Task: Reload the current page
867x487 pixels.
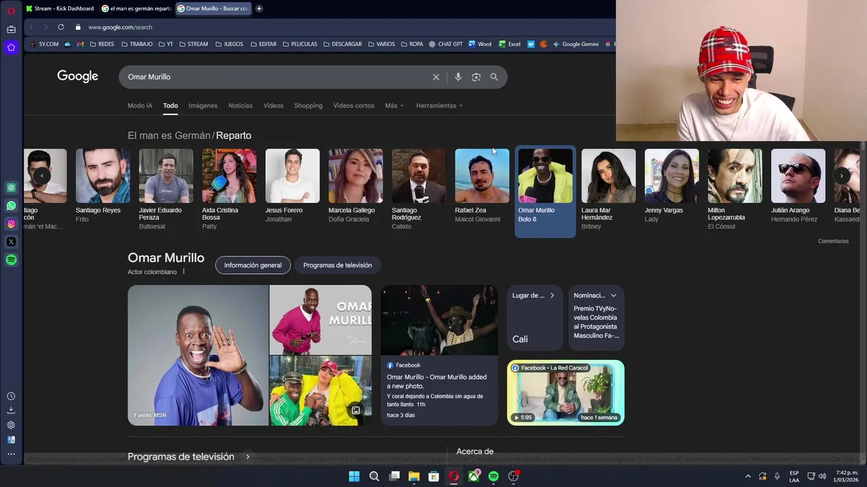Action: pyautogui.click(x=61, y=27)
